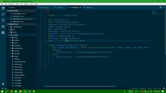The image size is (166, 93).
Task: Click the CRLF end-of-line selector
Action: [x=155, y=88]
